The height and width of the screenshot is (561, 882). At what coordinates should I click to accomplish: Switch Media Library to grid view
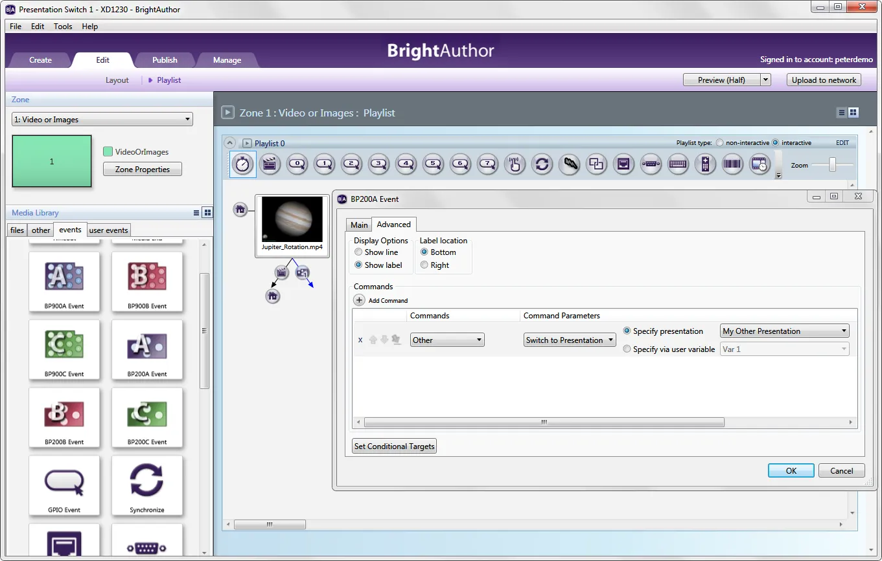point(207,213)
